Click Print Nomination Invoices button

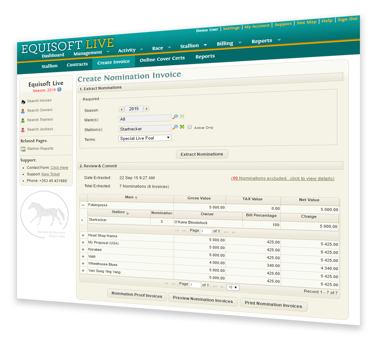(274, 304)
